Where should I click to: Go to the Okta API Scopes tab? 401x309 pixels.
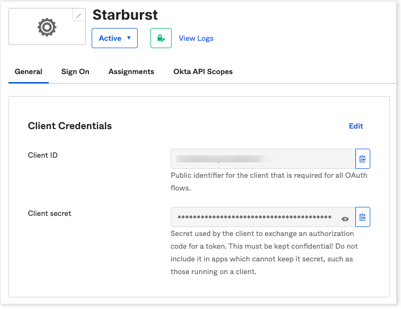click(203, 71)
